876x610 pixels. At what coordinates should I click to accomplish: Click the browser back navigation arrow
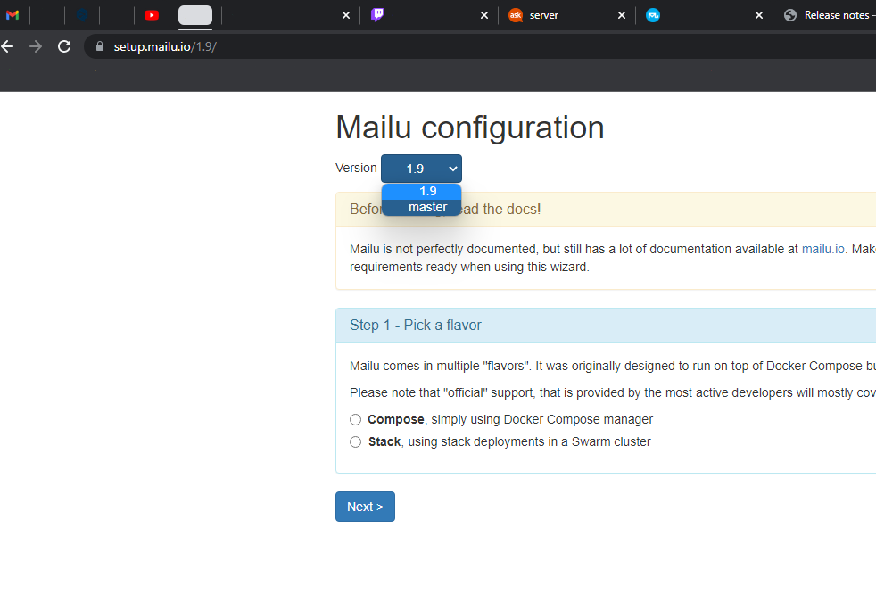click(x=8, y=45)
